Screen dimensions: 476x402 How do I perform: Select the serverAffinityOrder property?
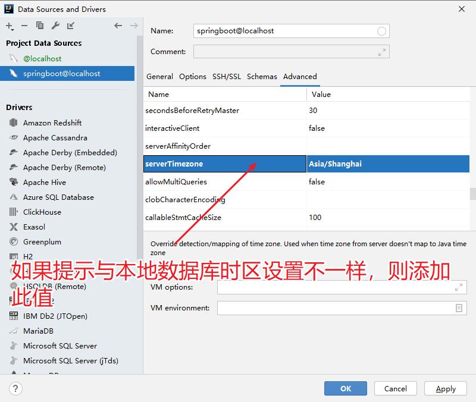coord(225,146)
